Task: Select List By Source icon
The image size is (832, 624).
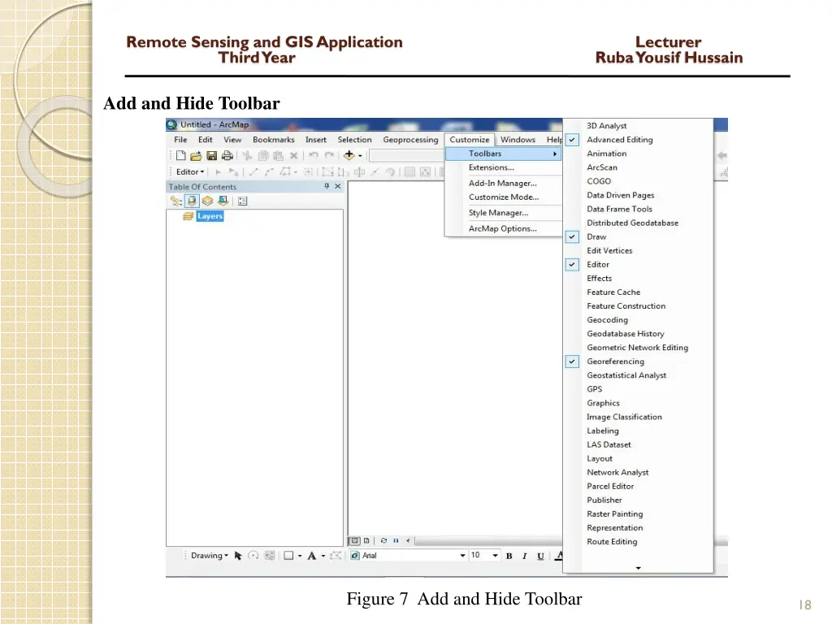Action: point(192,201)
